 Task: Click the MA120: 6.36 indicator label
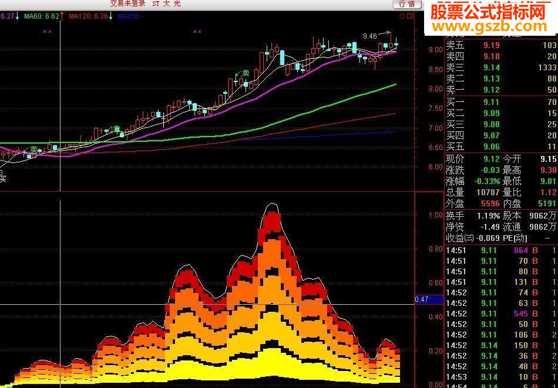[88, 16]
